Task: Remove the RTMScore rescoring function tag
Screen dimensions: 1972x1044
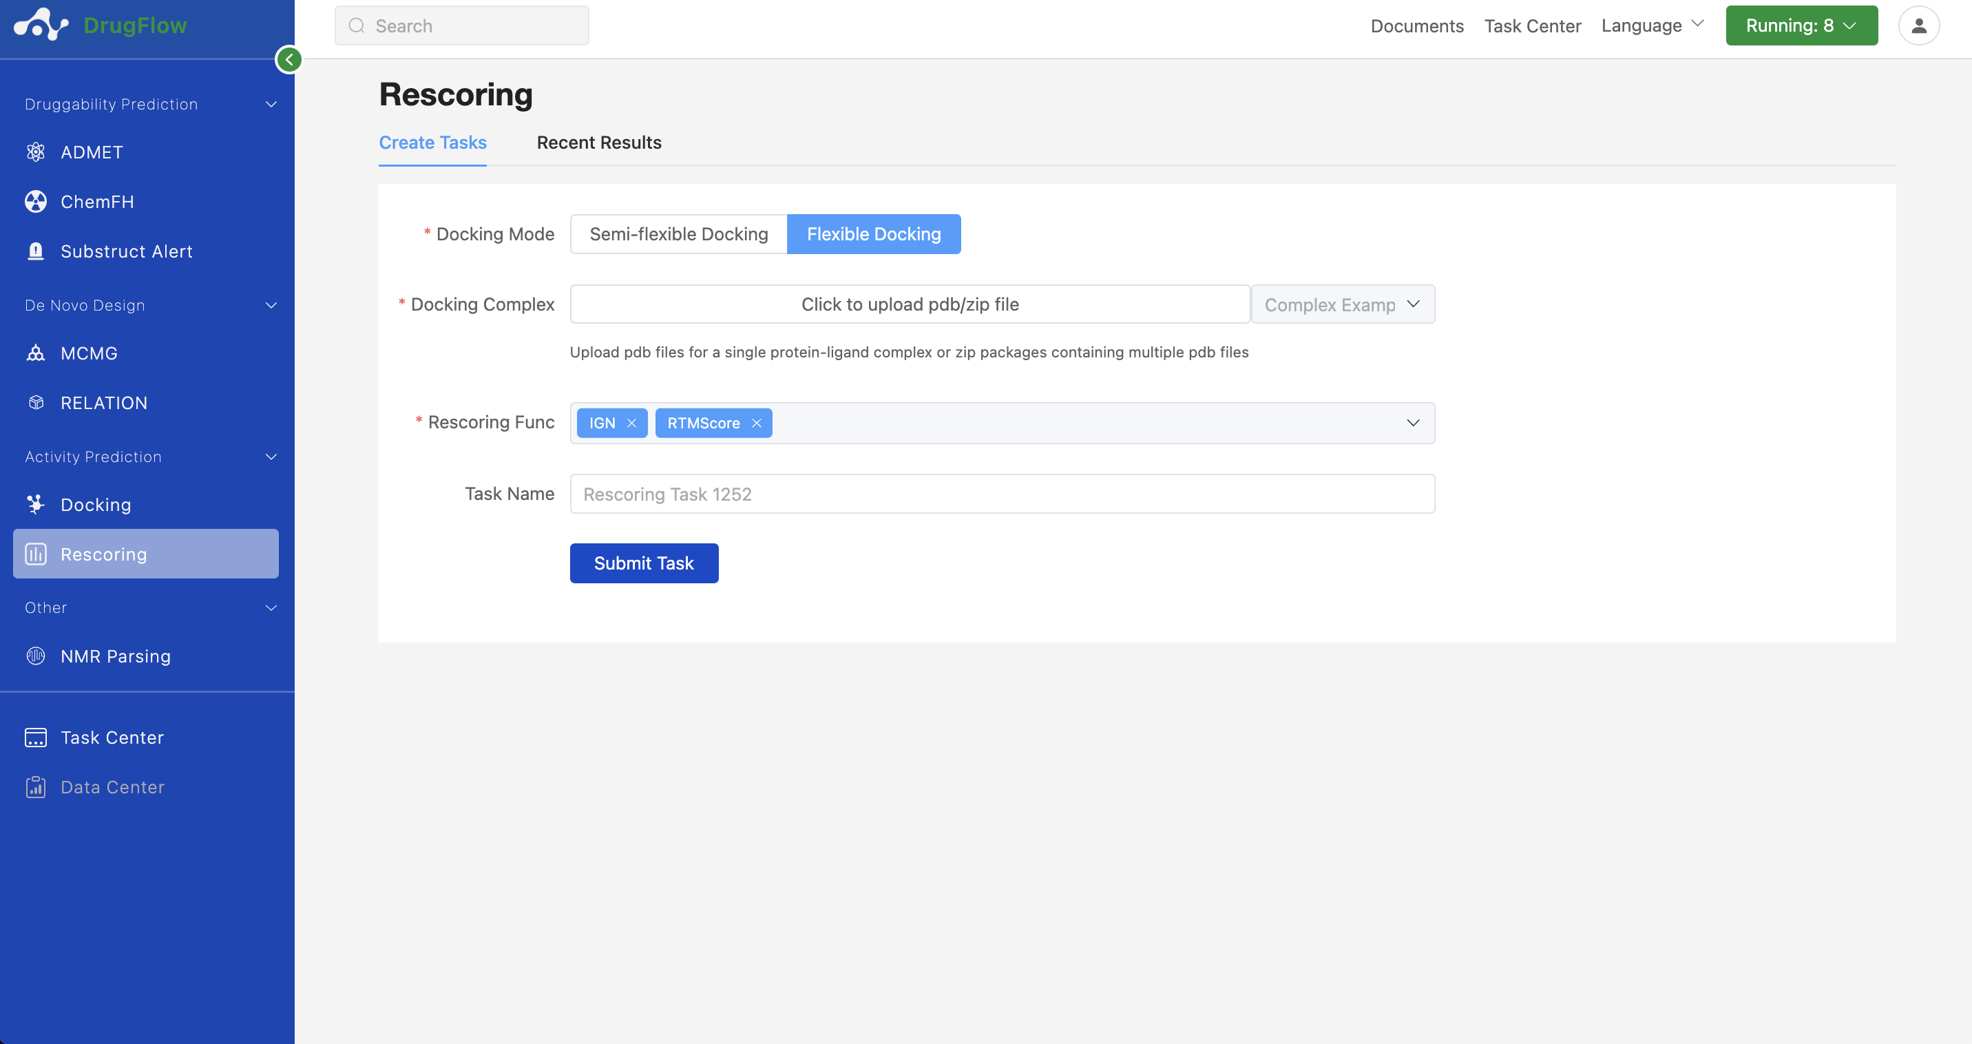Action: tap(756, 423)
